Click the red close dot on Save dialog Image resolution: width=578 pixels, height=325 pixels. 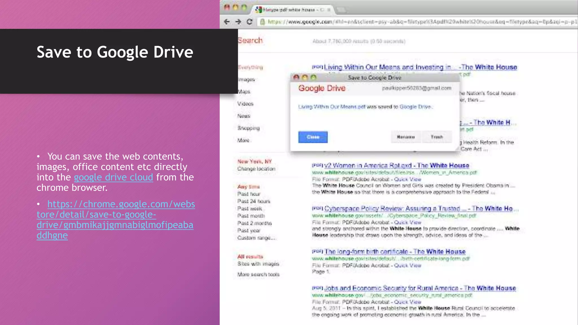pos(296,77)
